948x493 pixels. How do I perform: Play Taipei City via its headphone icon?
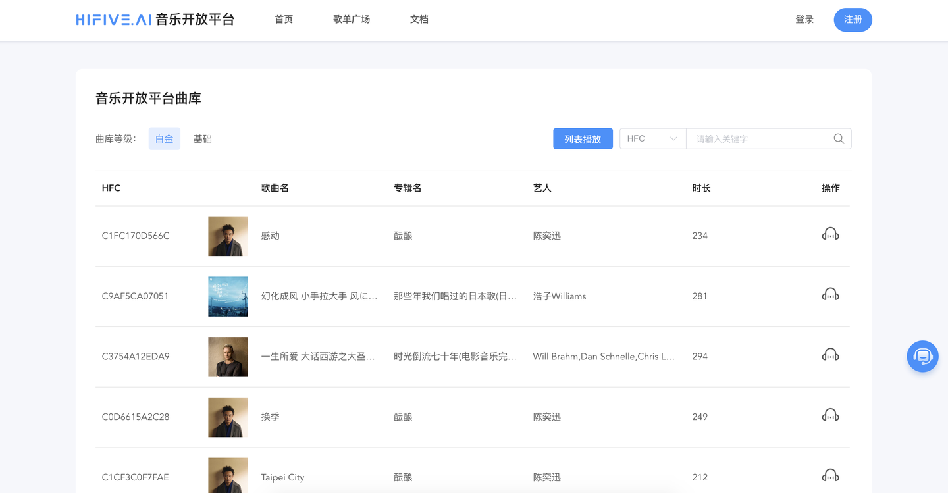pos(830,477)
